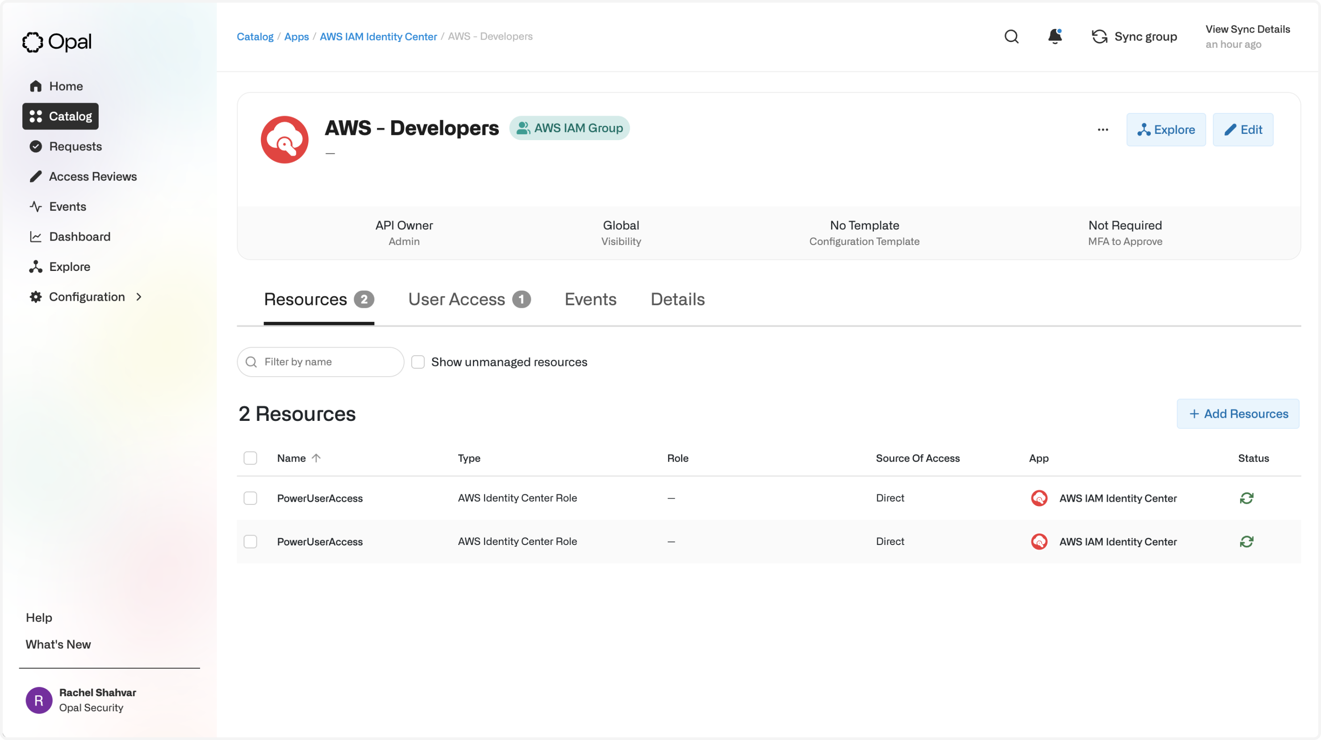This screenshot has height=740, width=1321.
Task: Select the second PowerUserAccess row checkbox
Action: pos(250,542)
